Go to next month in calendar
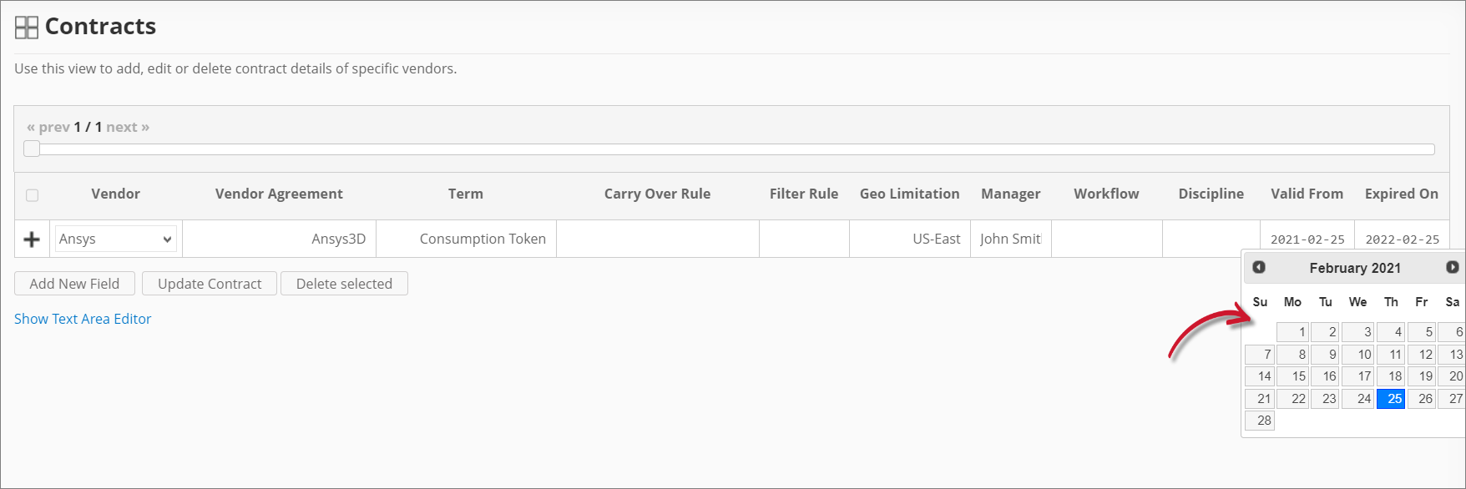 tap(1452, 268)
